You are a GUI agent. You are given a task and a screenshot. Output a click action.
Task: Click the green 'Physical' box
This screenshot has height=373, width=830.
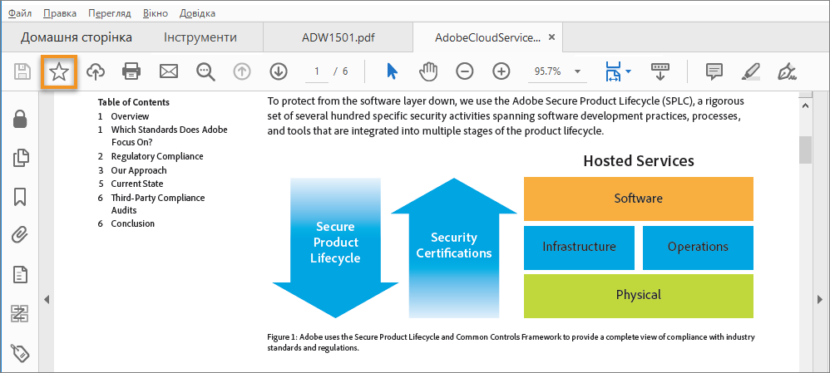point(639,296)
